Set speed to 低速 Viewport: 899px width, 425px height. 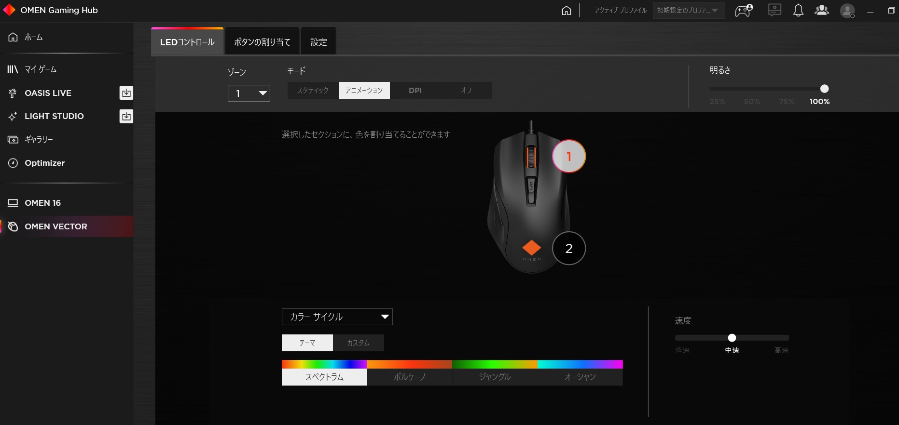point(682,350)
